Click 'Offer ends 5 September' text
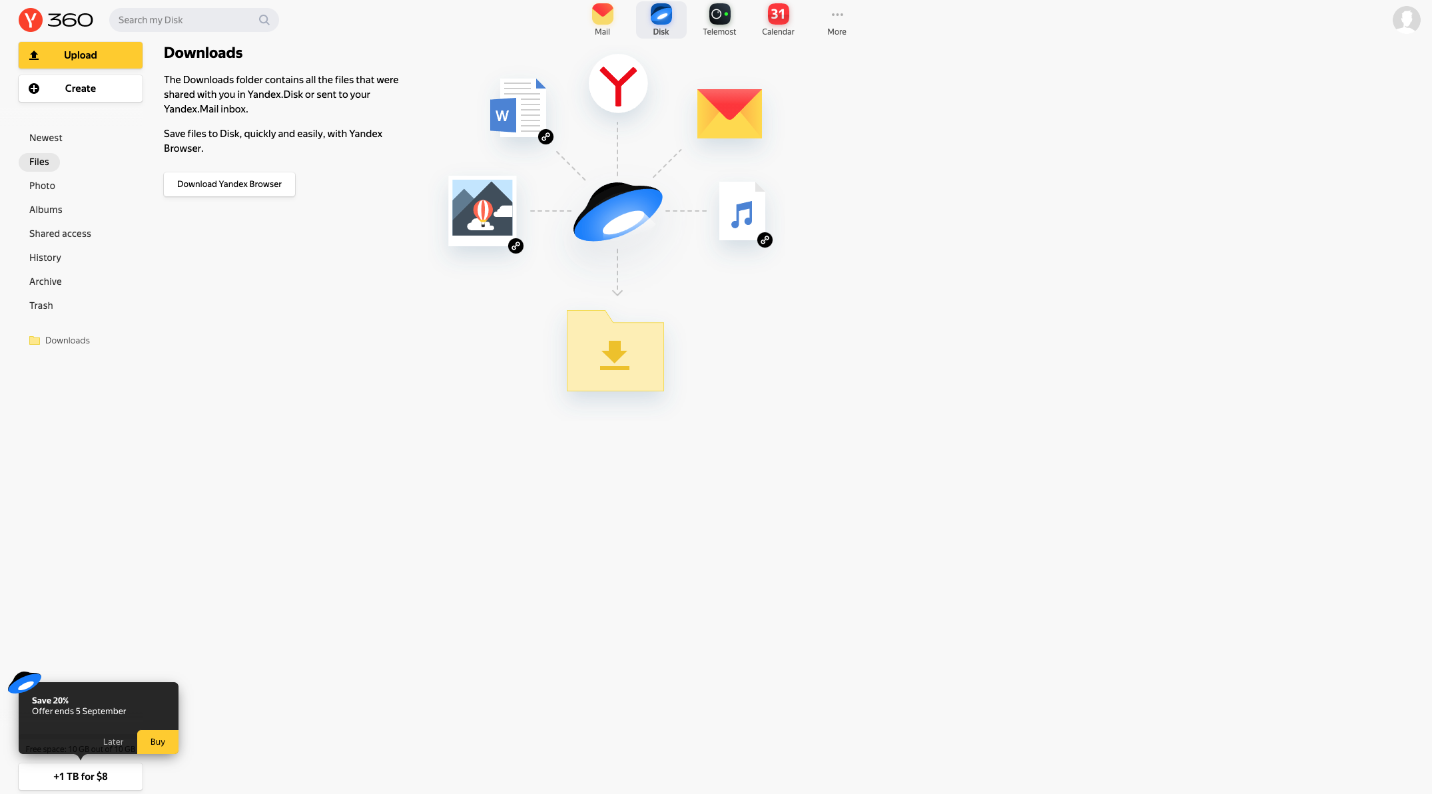1432x794 pixels. click(79, 711)
